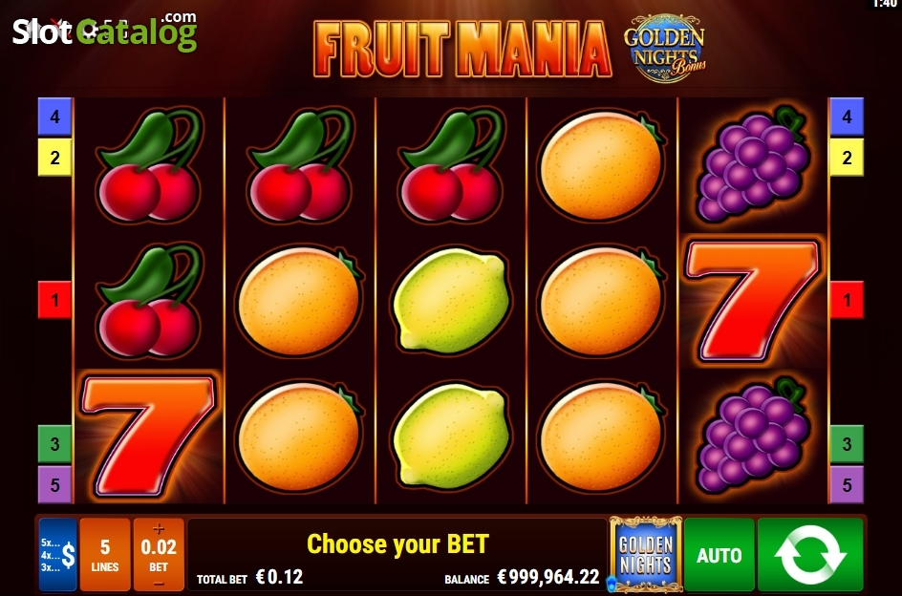Decrease bet with minus sign
This screenshot has height=596, width=902.
(159, 584)
